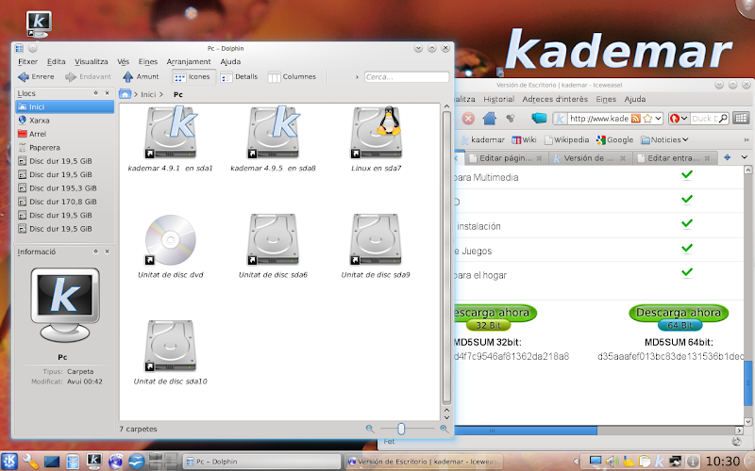The height and width of the screenshot is (471, 755).
Task: Open the list all tabs dropdown
Action: click(744, 157)
